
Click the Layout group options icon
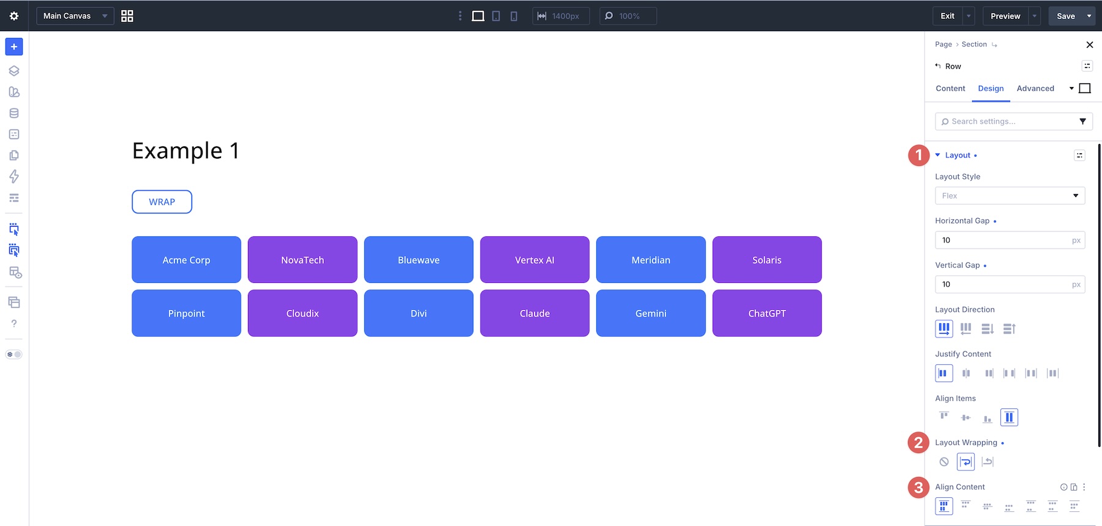[x=1080, y=156]
